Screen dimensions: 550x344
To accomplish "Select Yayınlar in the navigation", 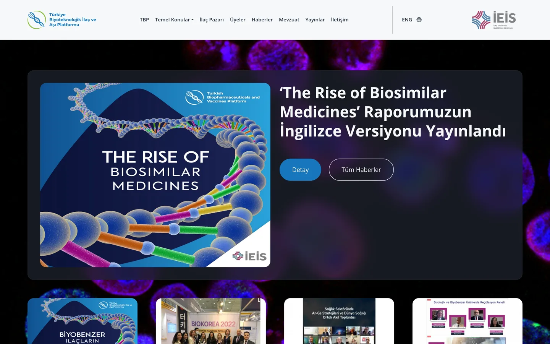I will pos(315,20).
